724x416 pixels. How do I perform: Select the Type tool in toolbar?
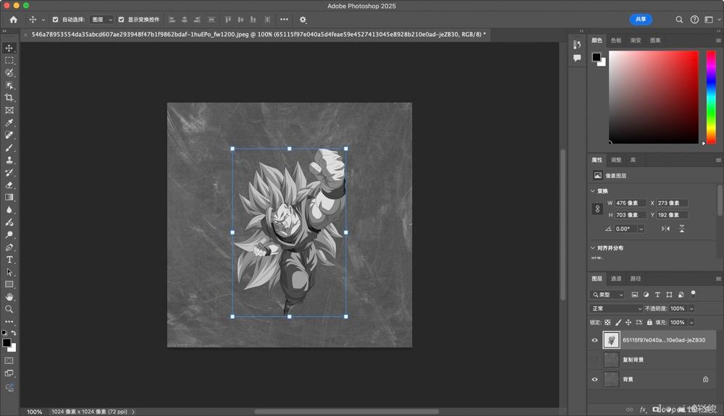coord(9,260)
